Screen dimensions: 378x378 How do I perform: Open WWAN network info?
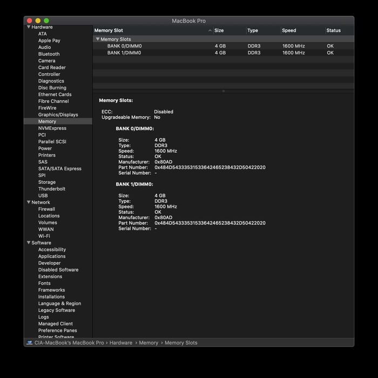point(46,230)
